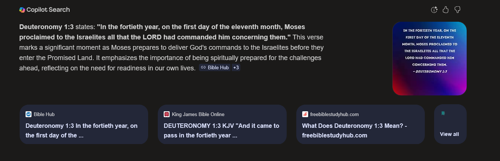The image size is (500, 161).
Task: Click the King James Bible Online site name
Action: pyautogui.click(x=198, y=114)
